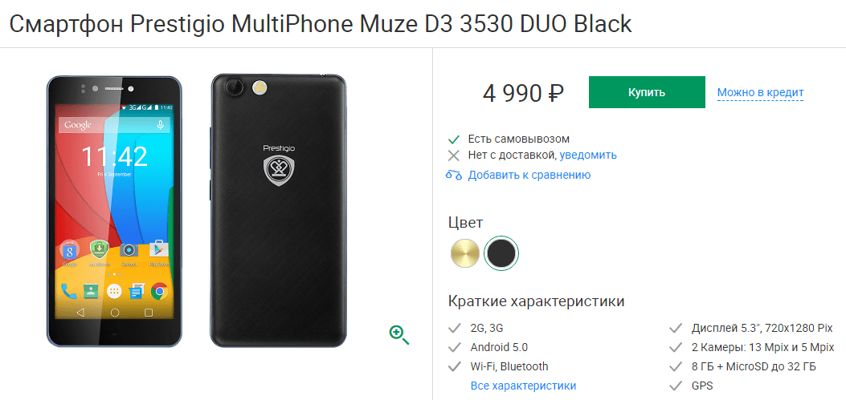Click the Prestigio shield logo on phone back
Image resolution: width=846 pixels, height=400 pixels.
tap(279, 172)
